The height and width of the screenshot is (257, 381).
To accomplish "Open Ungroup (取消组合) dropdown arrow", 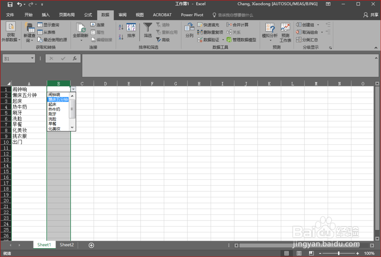I will pyautogui.click(x=322, y=32).
